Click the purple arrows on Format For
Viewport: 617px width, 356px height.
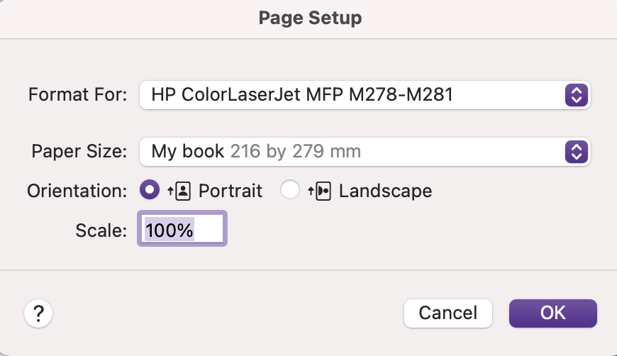pyautogui.click(x=577, y=94)
